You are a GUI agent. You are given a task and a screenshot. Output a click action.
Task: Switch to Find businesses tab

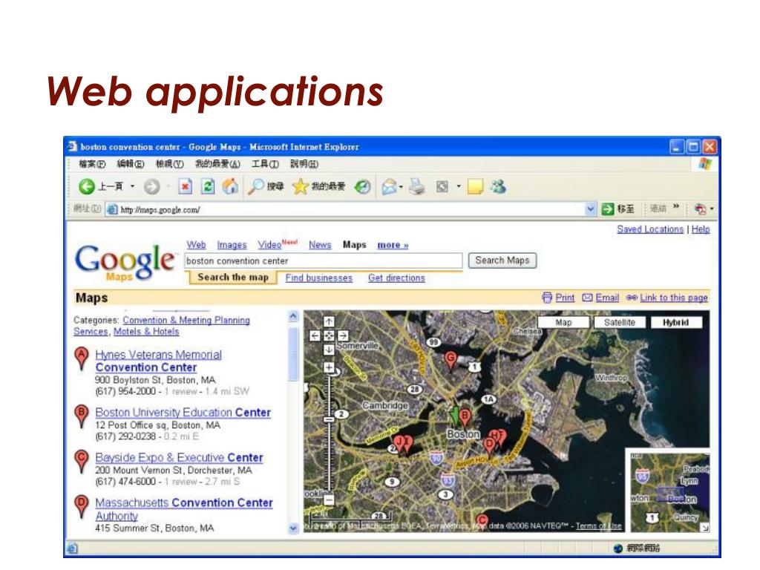point(319,278)
